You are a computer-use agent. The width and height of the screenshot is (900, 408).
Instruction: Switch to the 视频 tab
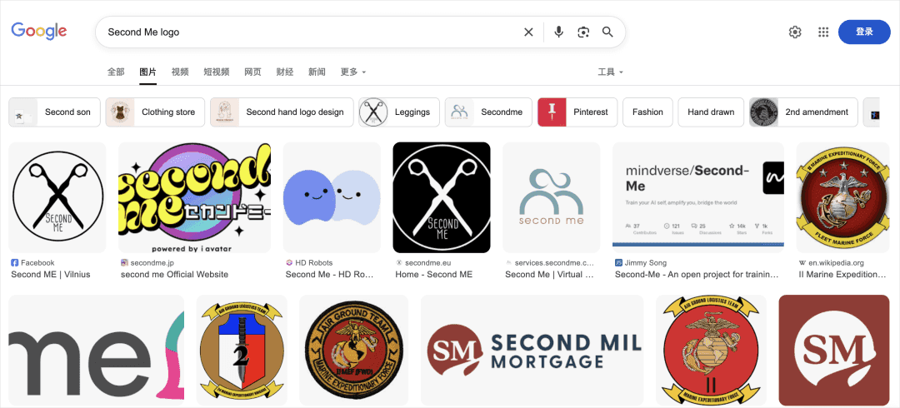click(x=180, y=72)
